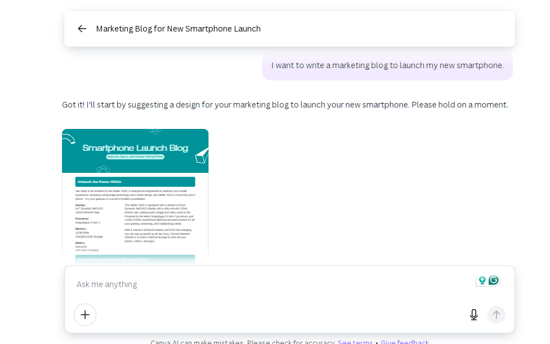Click the user message about marketing blog
This screenshot has height=344, width=550.
coord(387,65)
